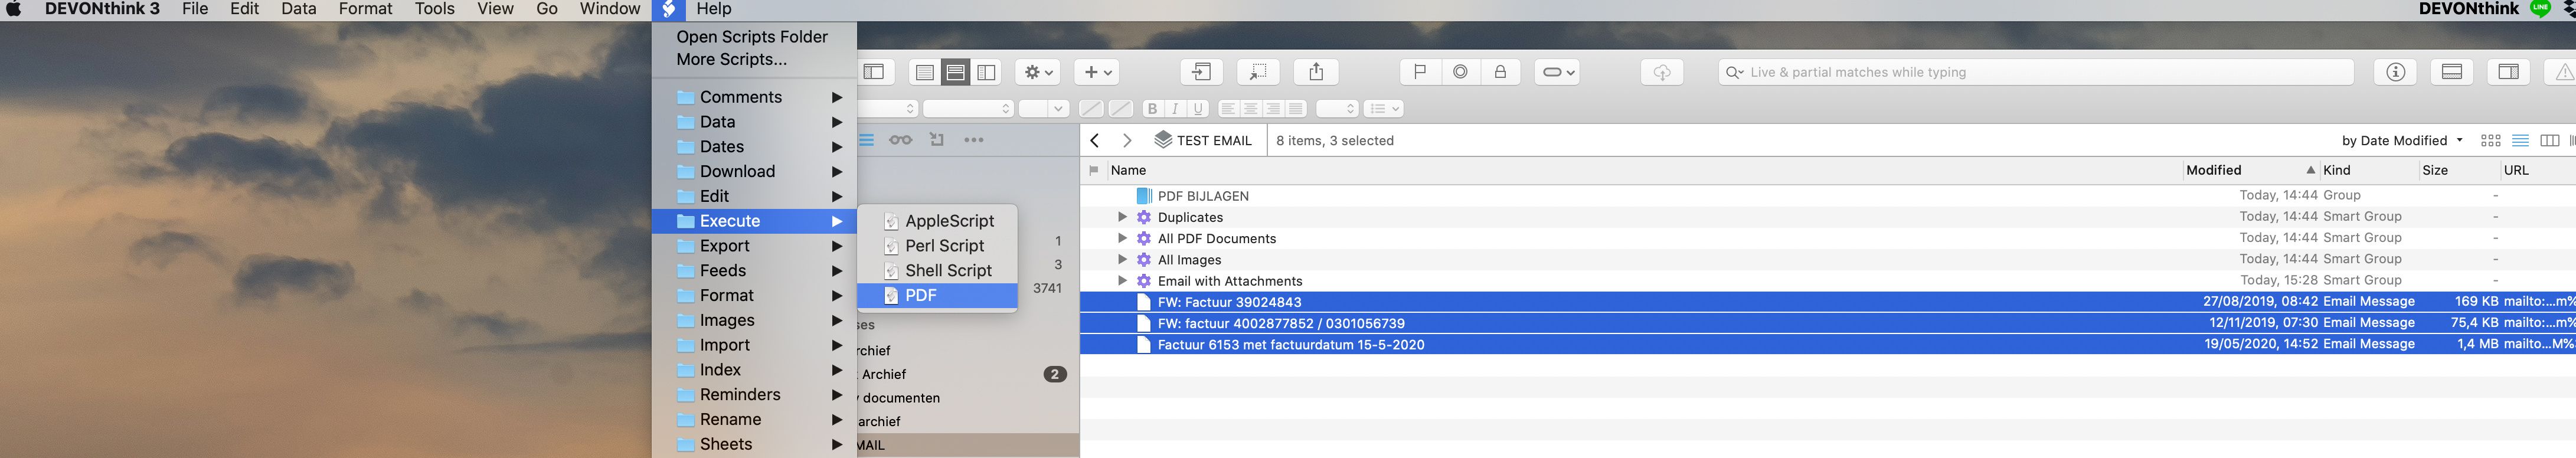The height and width of the screenshot is (458, 2576).
Task: Toggle the unread circle marker button
Action: (x=1460, y=72)
